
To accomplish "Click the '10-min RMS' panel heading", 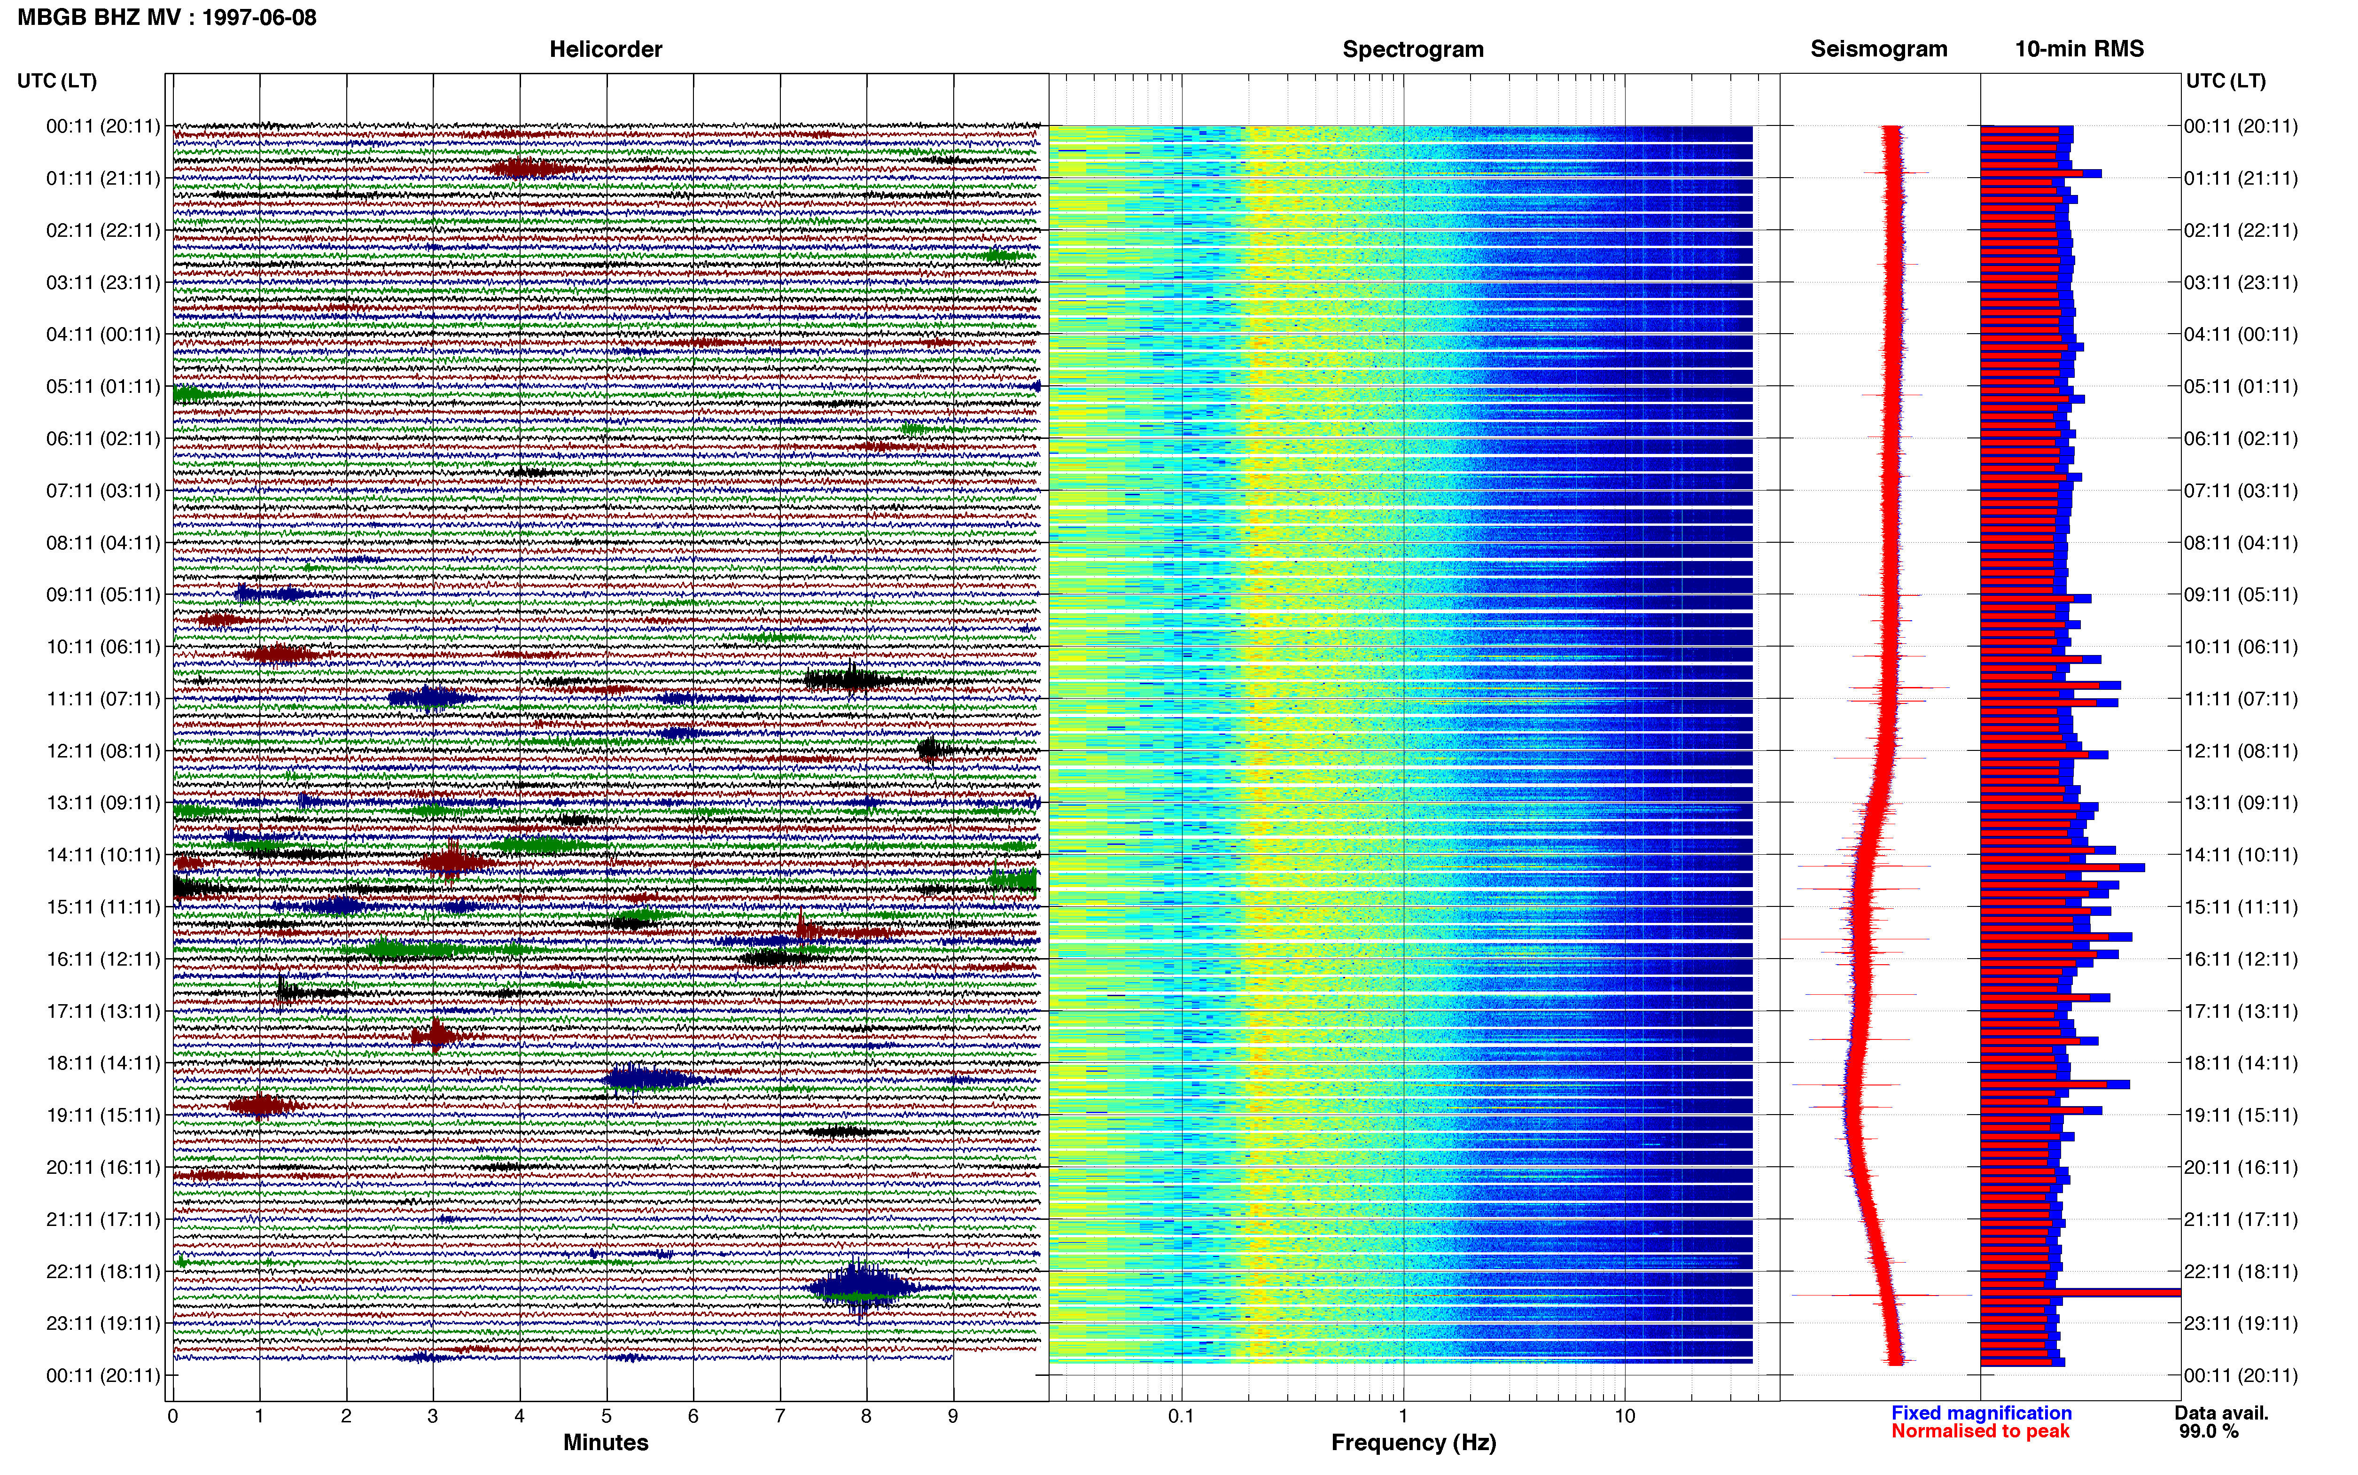I will [2079, 49].
